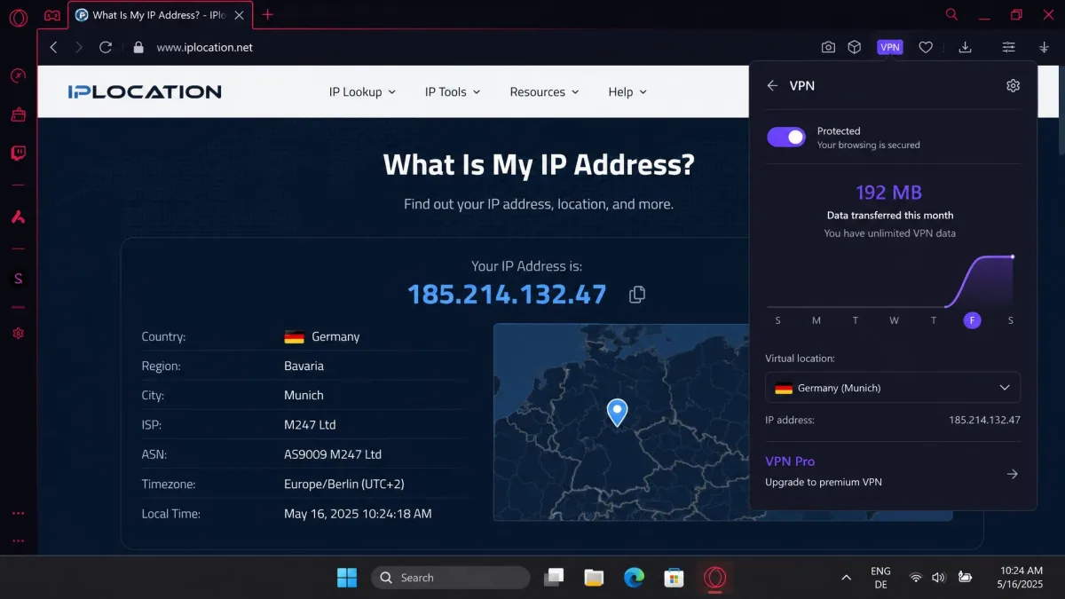This screenshot has height=599, width=1065.
Task: Open downloads tray icon
Action: (x=966, y=47)
